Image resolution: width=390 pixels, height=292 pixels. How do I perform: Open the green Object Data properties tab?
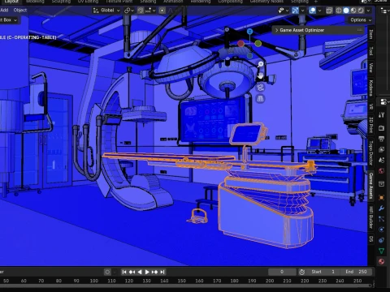381,251
